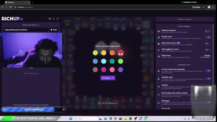Mute game sounds with speaker icon
217x122 pixels.
(x=58, y=19)
